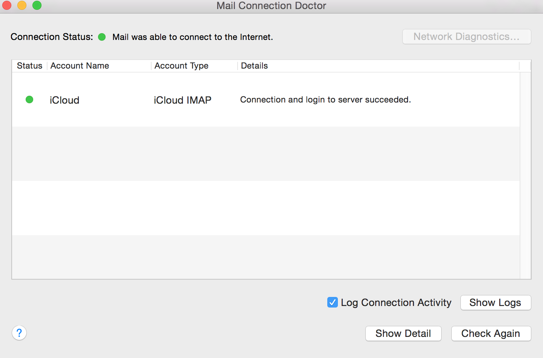Click the login succeeded details message
Screen dimensions: 543x358
[x=325, y=99]
